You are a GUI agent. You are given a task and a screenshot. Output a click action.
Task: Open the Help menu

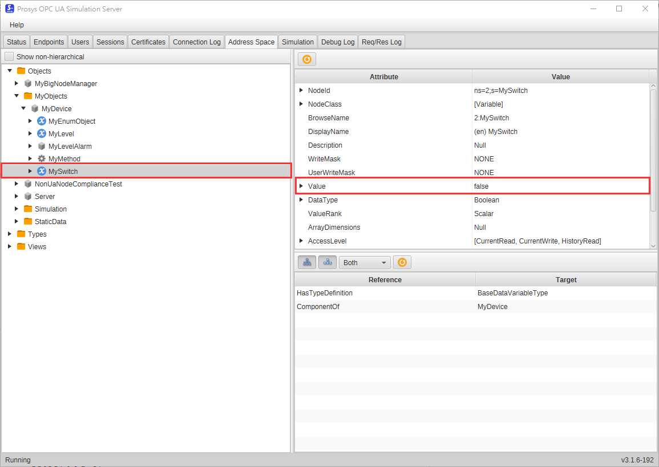tap(17, 25)
